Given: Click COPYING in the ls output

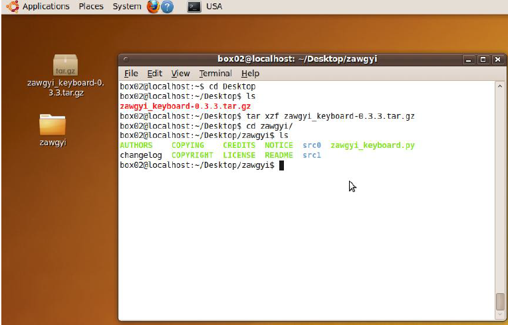Looking at the screenshot, I should [x=188, y=145].
